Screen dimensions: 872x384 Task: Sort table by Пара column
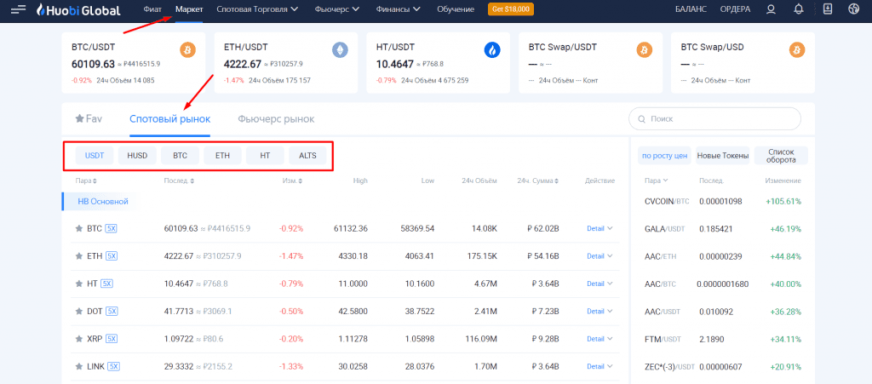click(x=86, y=181)
